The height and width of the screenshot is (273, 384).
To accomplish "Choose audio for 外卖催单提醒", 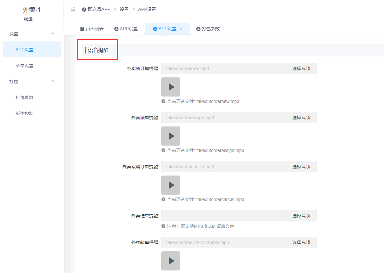I will click(301, 216).
